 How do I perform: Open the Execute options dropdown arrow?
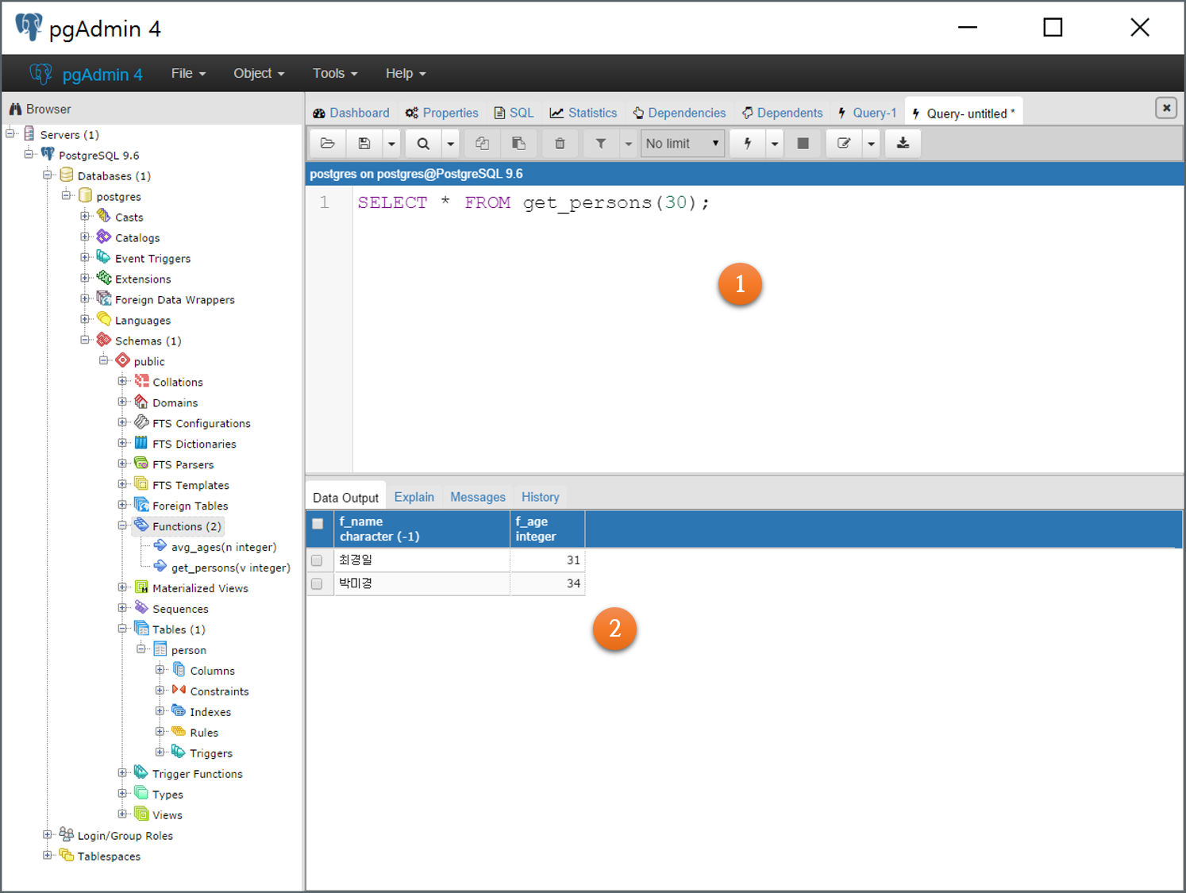point(774,144)
